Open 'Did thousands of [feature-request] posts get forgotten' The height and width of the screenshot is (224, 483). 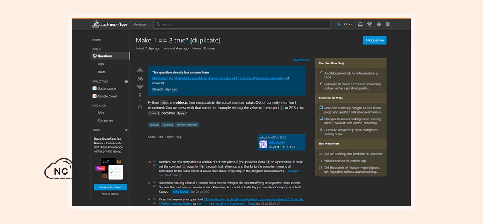pos(352,170)
